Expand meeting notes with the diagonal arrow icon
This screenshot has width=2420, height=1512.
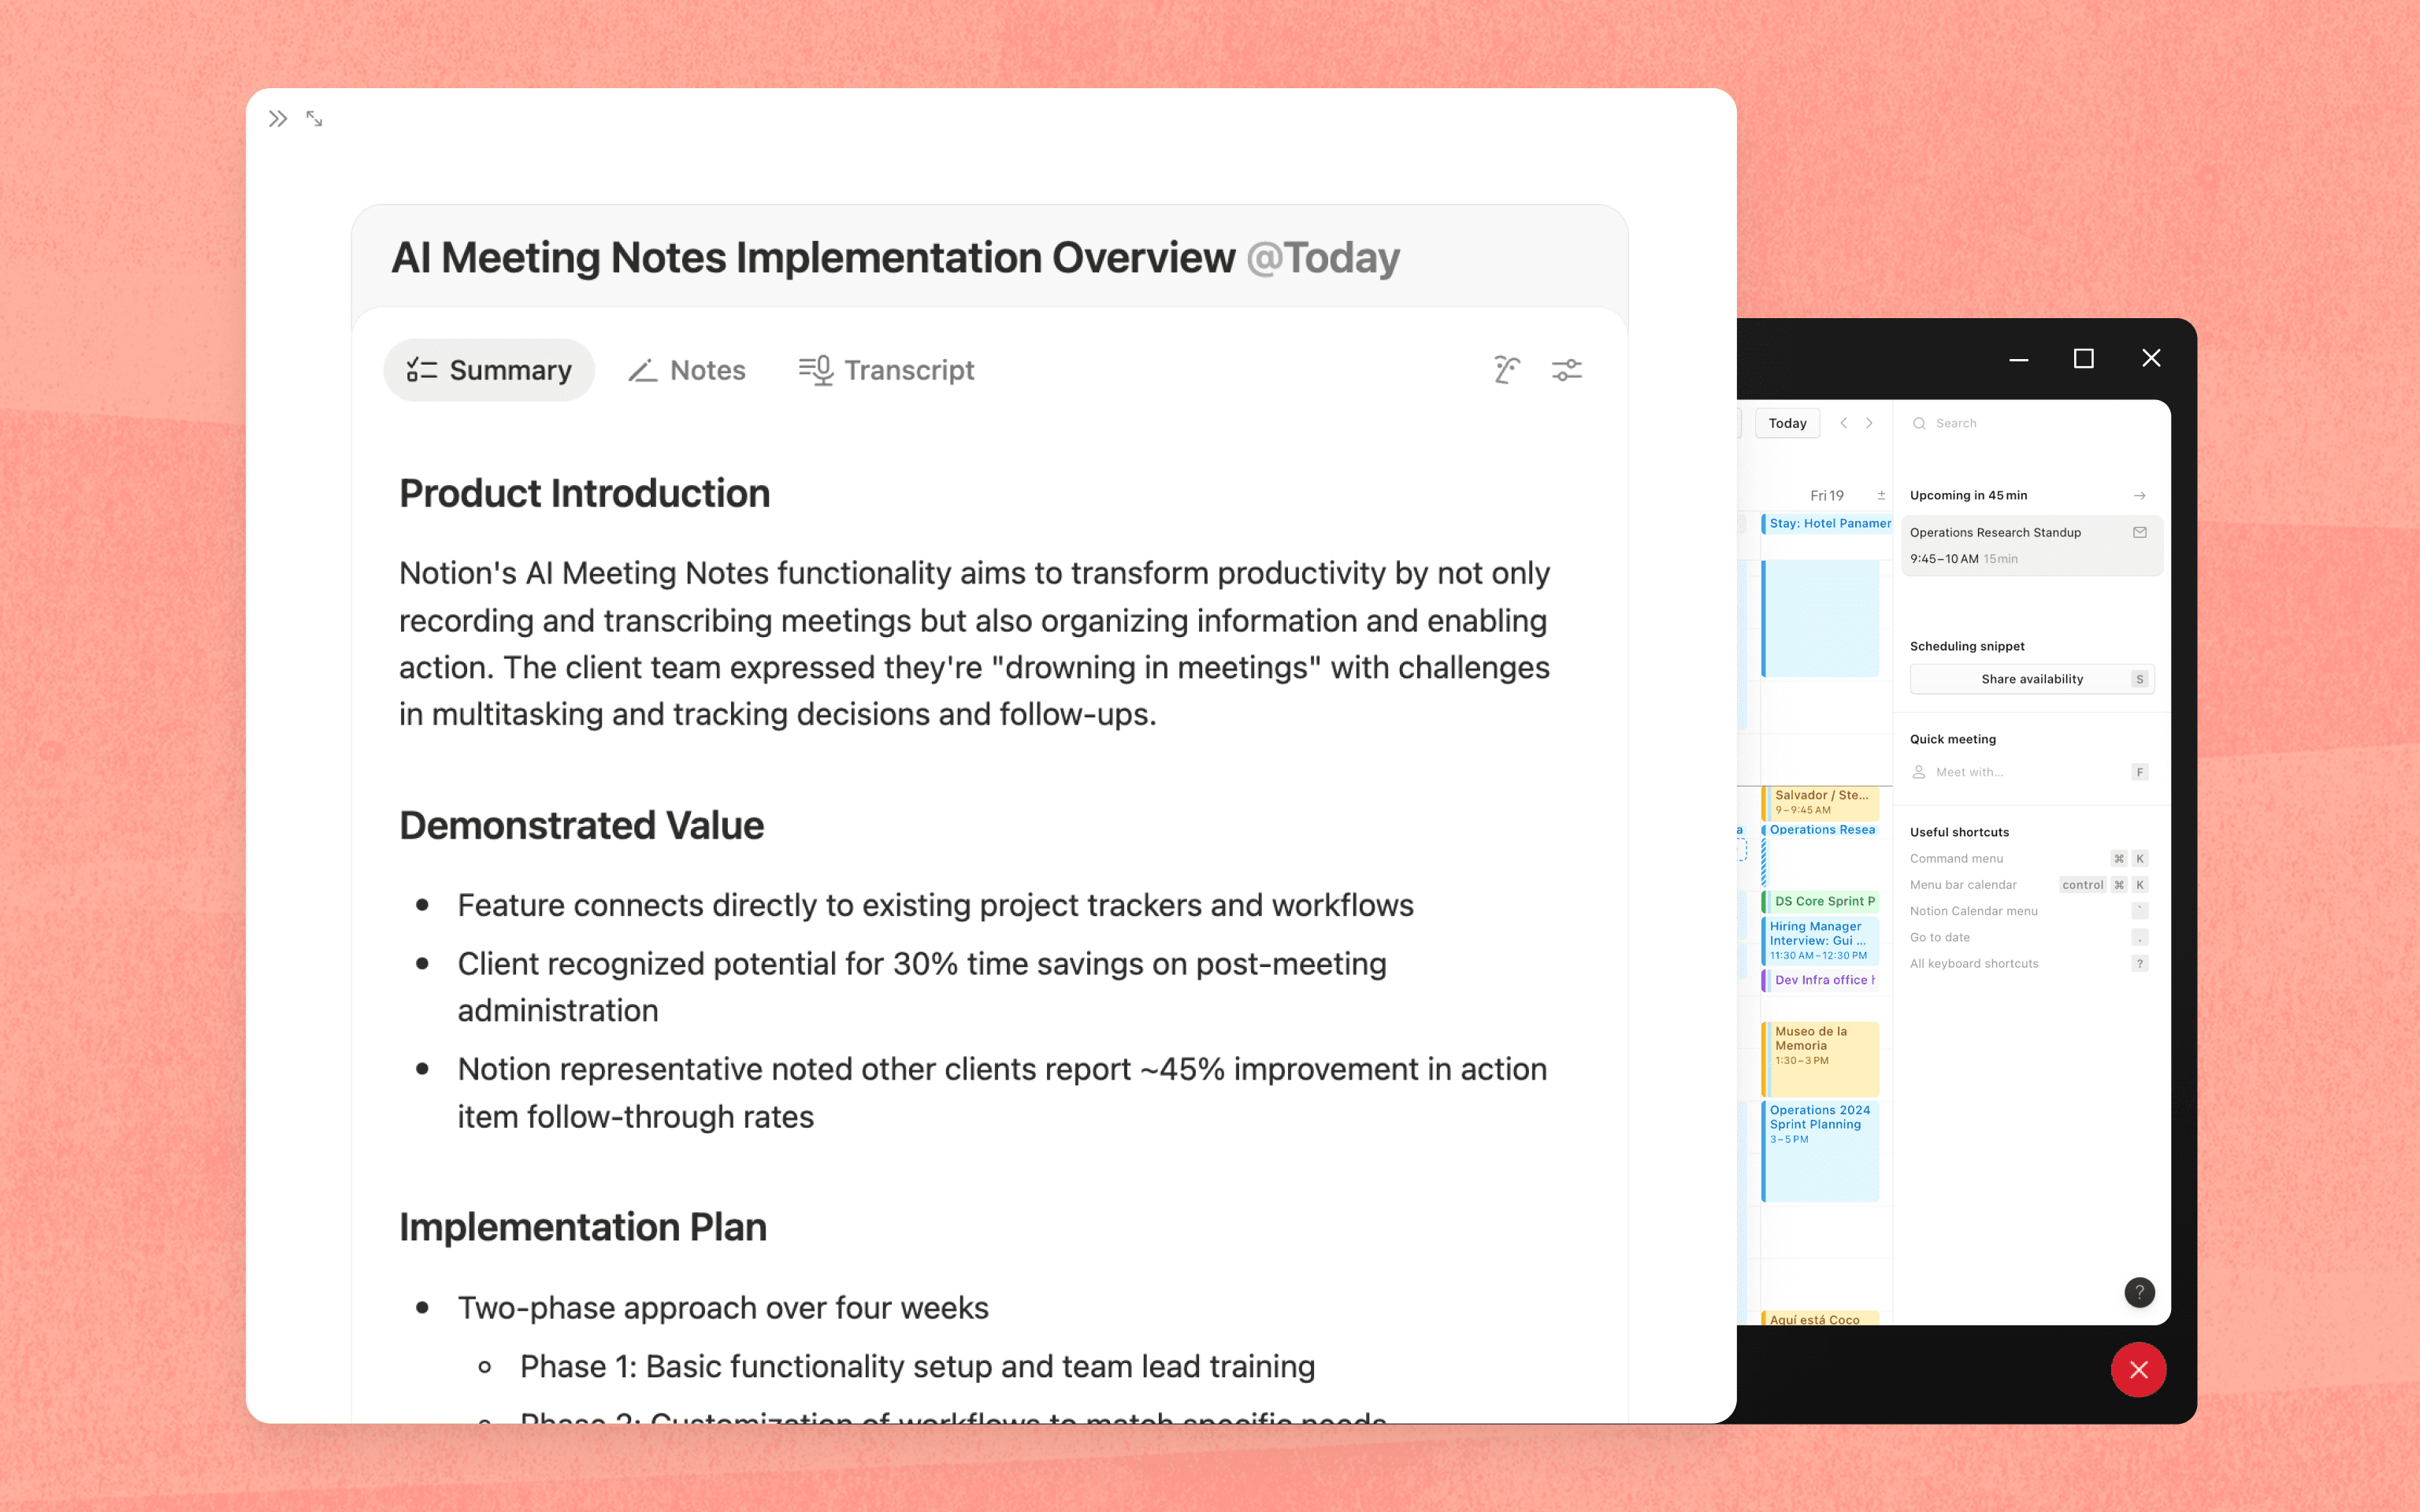315,119
